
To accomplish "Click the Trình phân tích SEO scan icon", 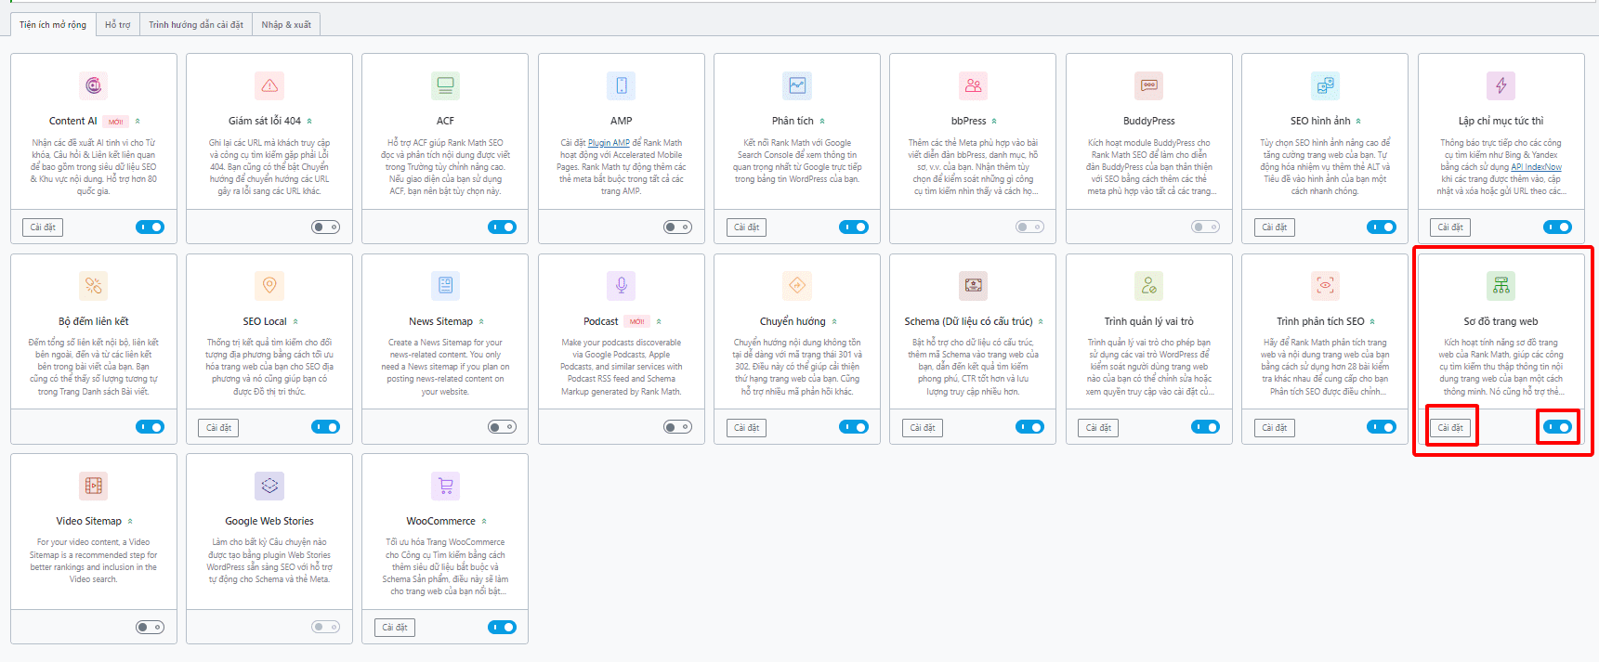I will [x=1325, y=285].
